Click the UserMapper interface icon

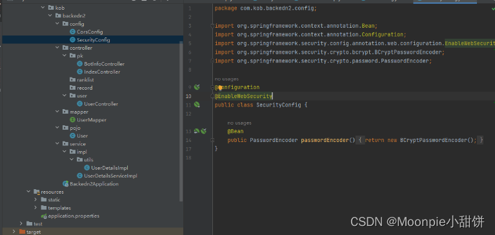pyautogui.click(x=73, y=120)
